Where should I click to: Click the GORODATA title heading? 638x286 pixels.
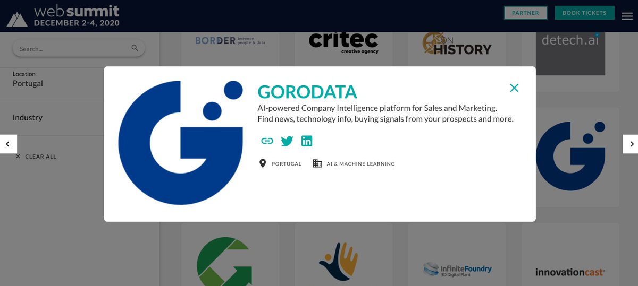[x=307, y=92]
